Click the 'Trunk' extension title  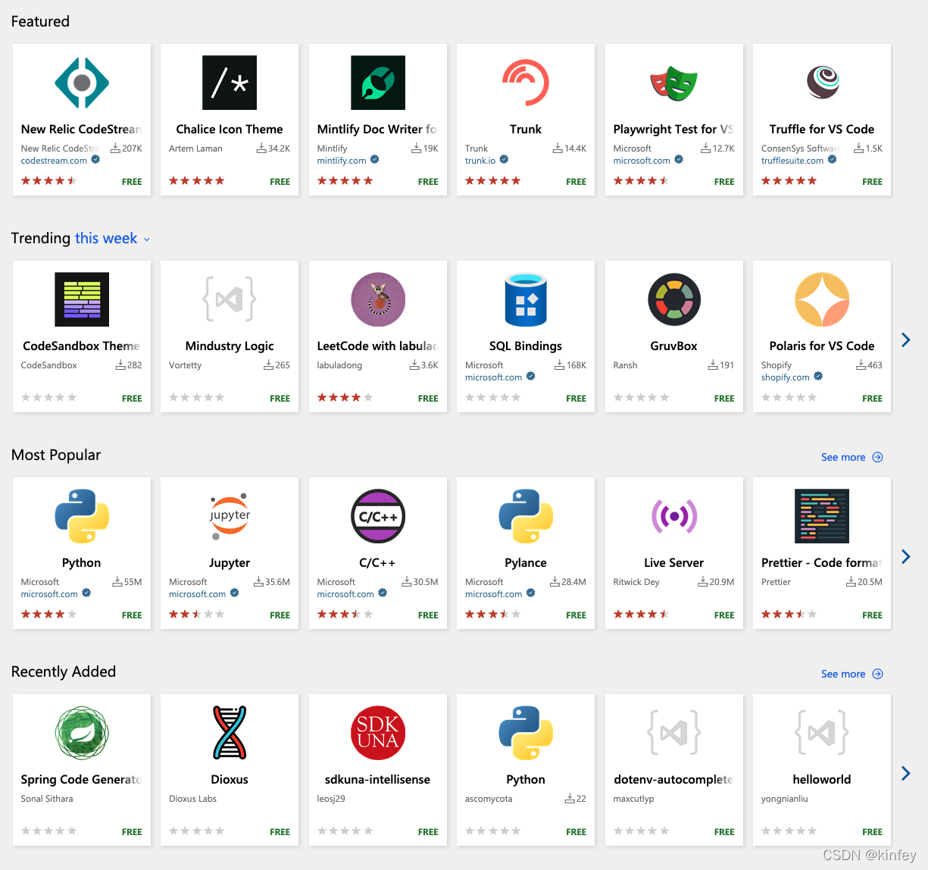pyautogui.click(x=526, y=129)
